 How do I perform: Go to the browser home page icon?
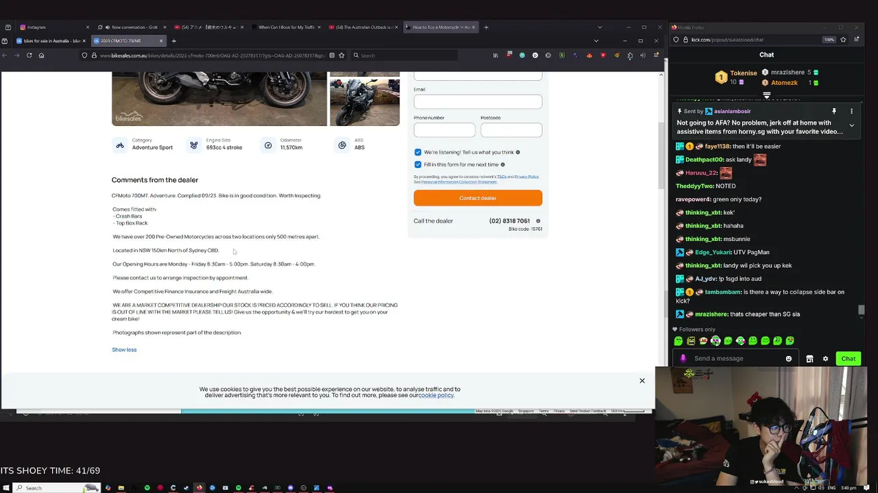[41, 55]
